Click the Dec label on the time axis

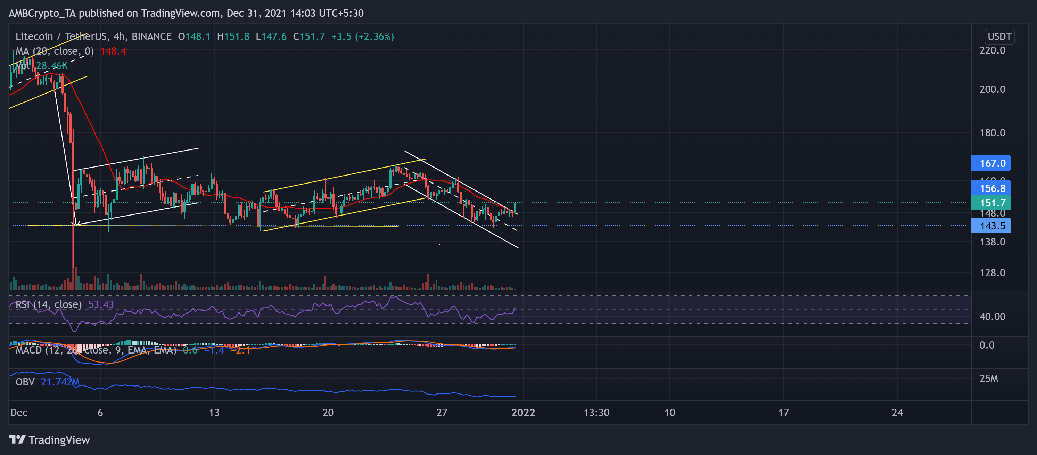coord(19,412)
